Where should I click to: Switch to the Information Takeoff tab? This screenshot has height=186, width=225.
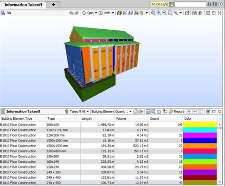click(23, 5)
